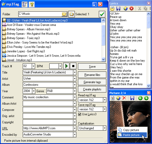
Task: Click the options icon beside mp3Tag title
Action: pyautogui.click(x=25, y=4)
